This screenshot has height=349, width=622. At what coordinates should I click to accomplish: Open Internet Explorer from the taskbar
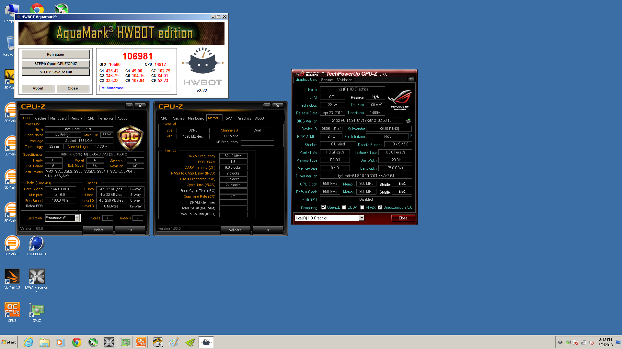pos(29,342)
